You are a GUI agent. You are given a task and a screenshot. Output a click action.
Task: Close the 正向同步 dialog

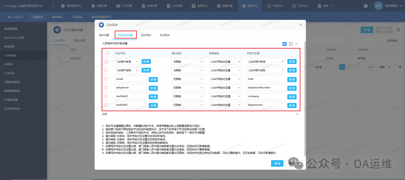pos(300,25)
